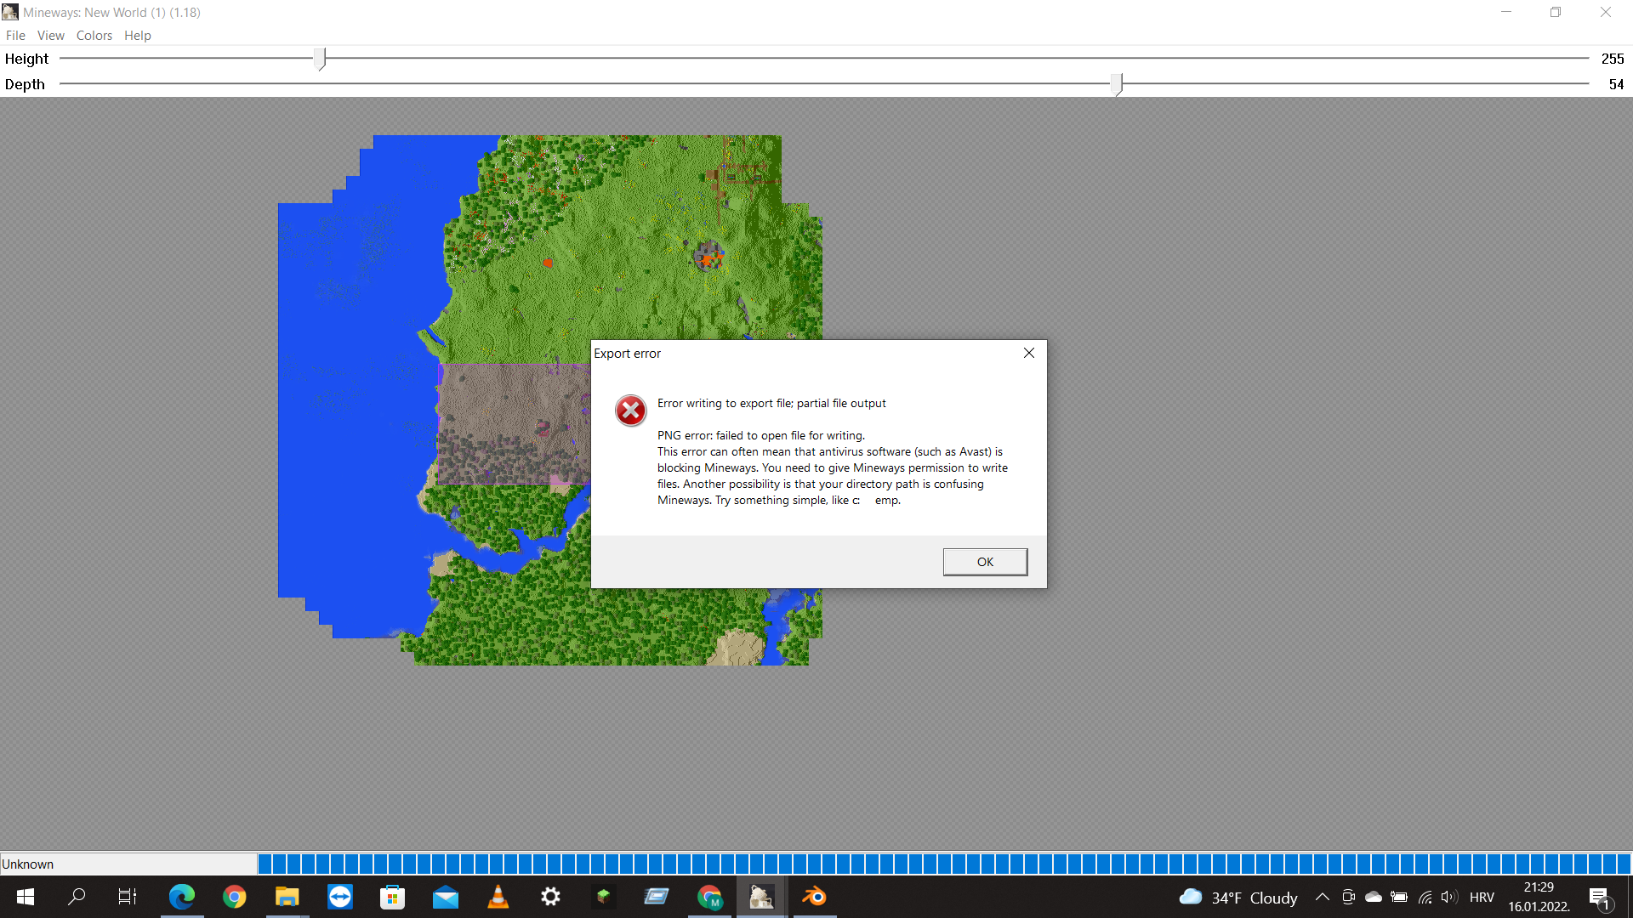Open the View menu in Mineways
Screen dimensions: 1633x918
tap(51, 35)
